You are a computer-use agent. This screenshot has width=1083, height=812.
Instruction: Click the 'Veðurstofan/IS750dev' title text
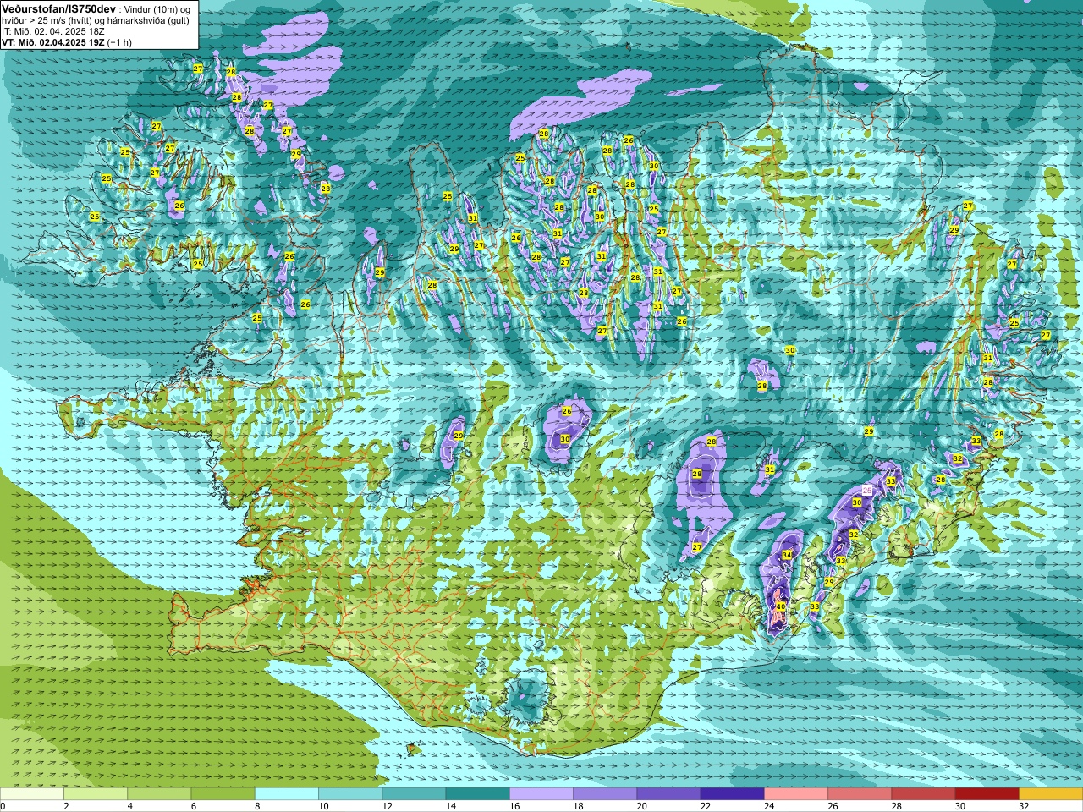point(59,8)
